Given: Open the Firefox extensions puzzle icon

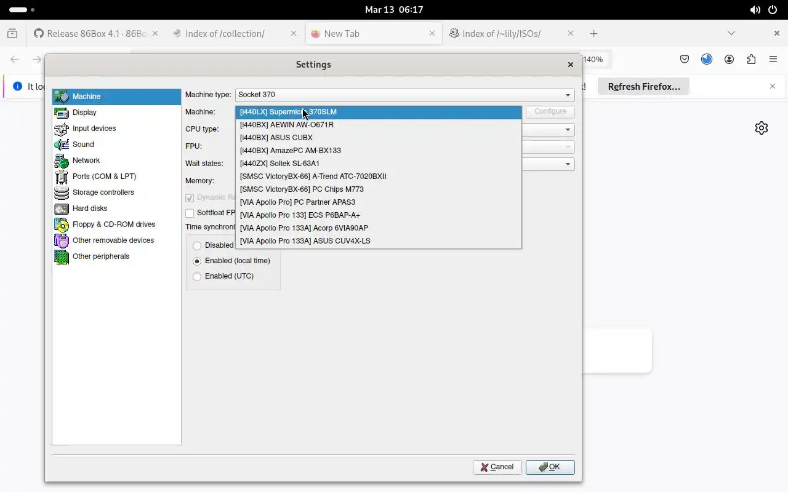Looking at the screenshot, I should [751, 60].
